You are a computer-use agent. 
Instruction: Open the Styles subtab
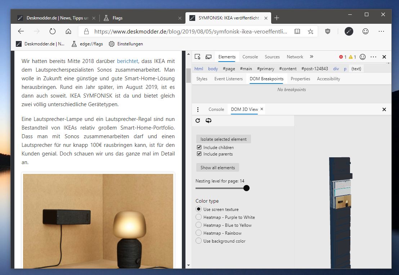[x=202, y=79]
